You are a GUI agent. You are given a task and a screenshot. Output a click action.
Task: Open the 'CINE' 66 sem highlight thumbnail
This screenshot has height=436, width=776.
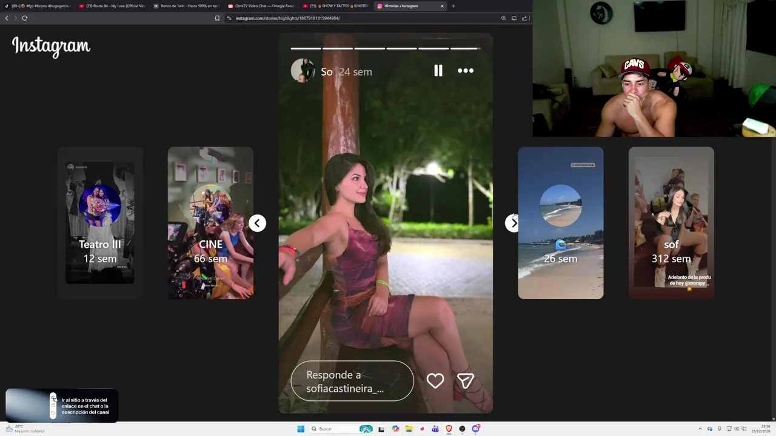click(x=210, y=223)
